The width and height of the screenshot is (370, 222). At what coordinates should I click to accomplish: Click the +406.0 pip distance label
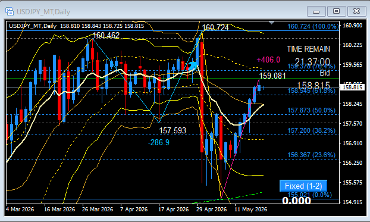coord(268,60)
